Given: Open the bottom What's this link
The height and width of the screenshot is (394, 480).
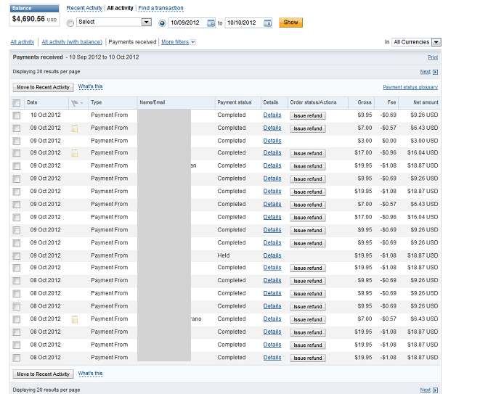Looking at the screenshot, I should coord(90,374).
